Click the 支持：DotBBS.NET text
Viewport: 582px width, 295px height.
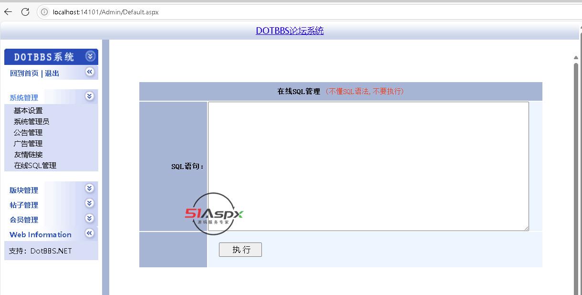click(41, 251)
